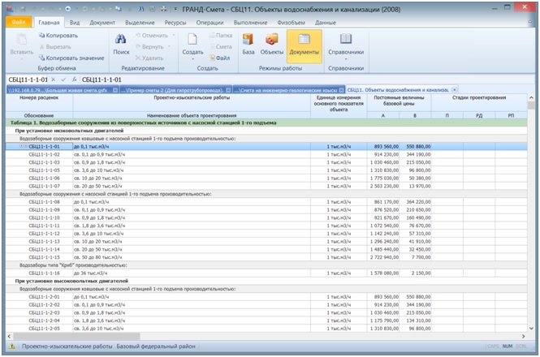Click Копировать in the clipboard group
Viewport: 540px width, 357px height.
point(58,36)
